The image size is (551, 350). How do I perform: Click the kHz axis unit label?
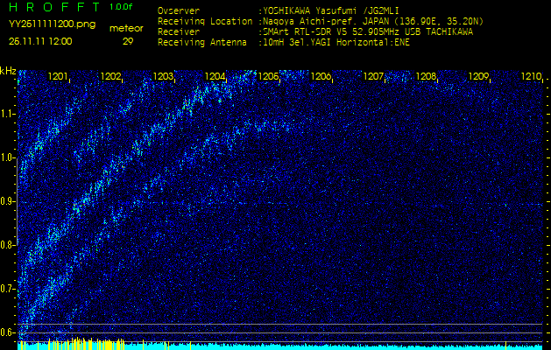8,70
